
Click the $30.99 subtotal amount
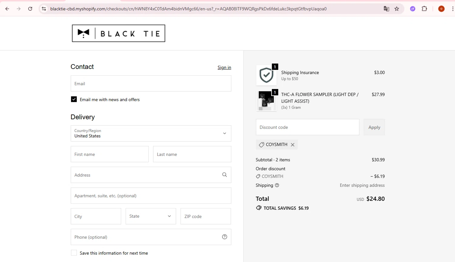(x=378, y=160)
